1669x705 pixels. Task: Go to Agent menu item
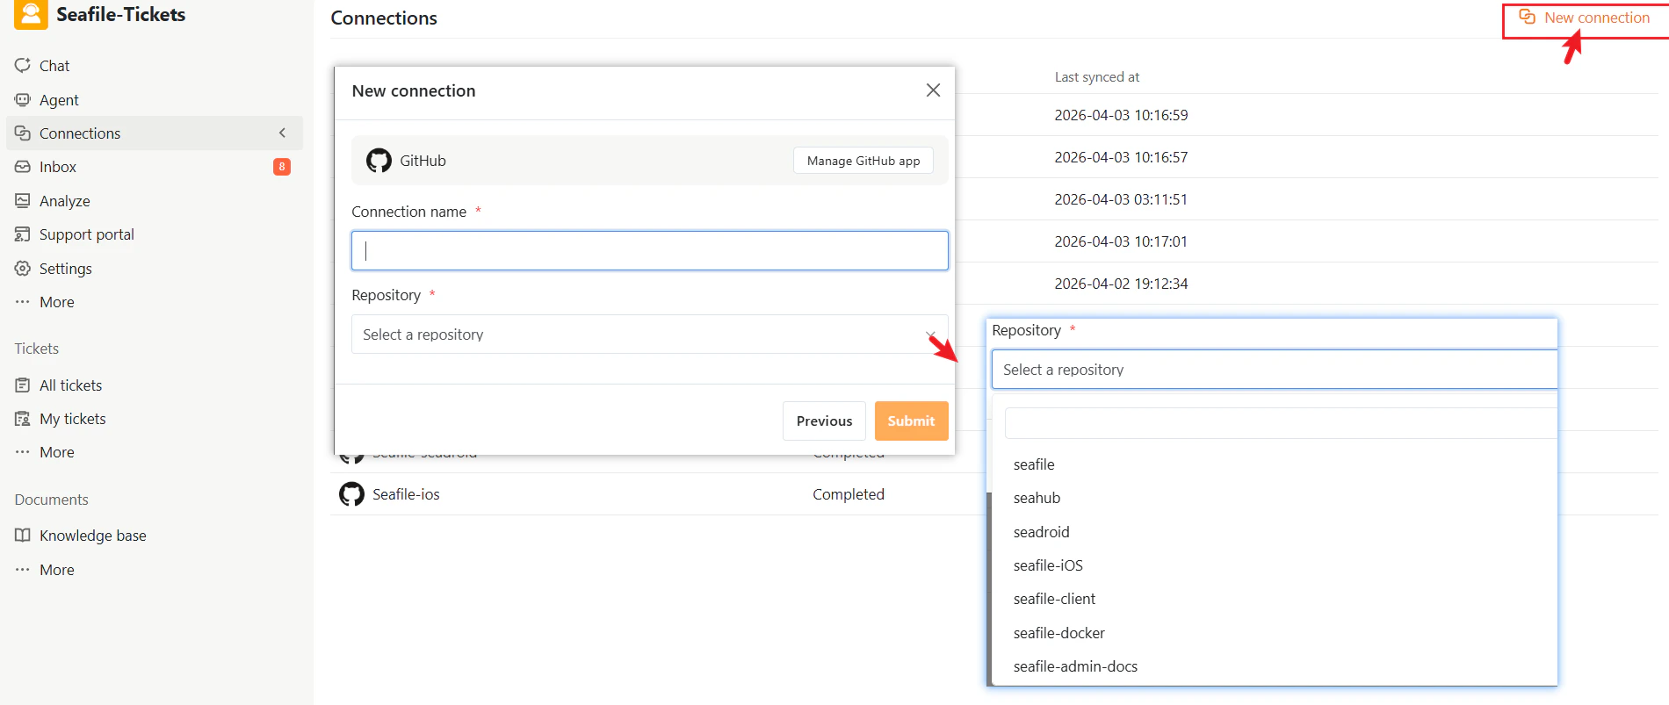tap(59, 99)
